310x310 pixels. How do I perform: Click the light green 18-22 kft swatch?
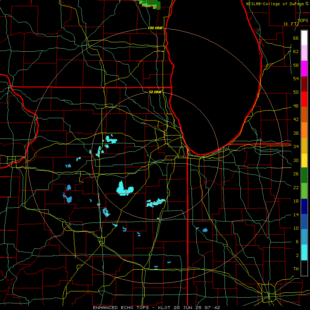304,191
